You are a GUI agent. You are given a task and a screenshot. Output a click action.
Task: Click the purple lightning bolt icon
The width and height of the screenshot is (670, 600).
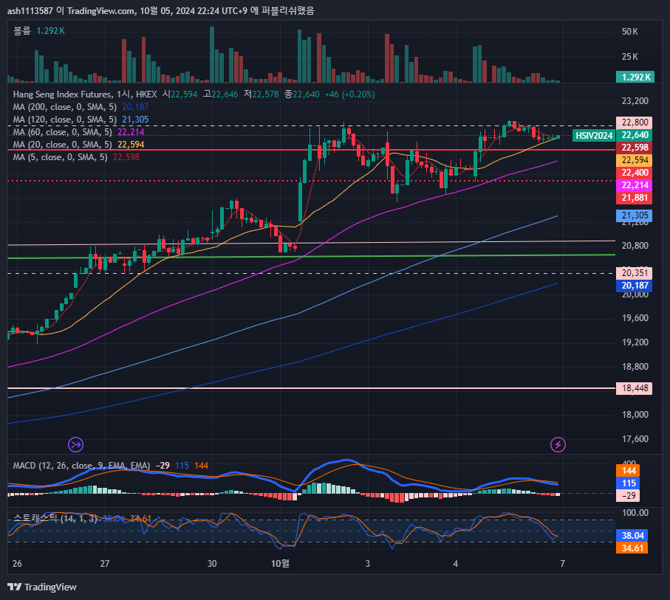point(559,444)
